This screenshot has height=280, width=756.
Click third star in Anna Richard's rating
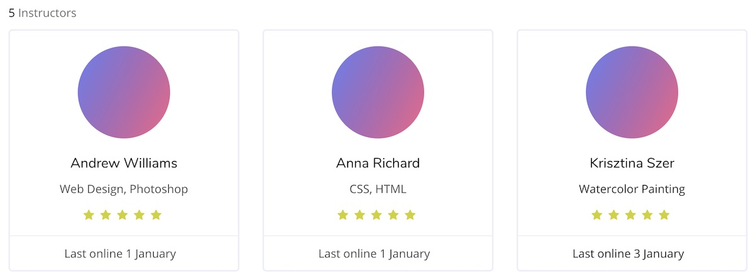coord(377,215)
